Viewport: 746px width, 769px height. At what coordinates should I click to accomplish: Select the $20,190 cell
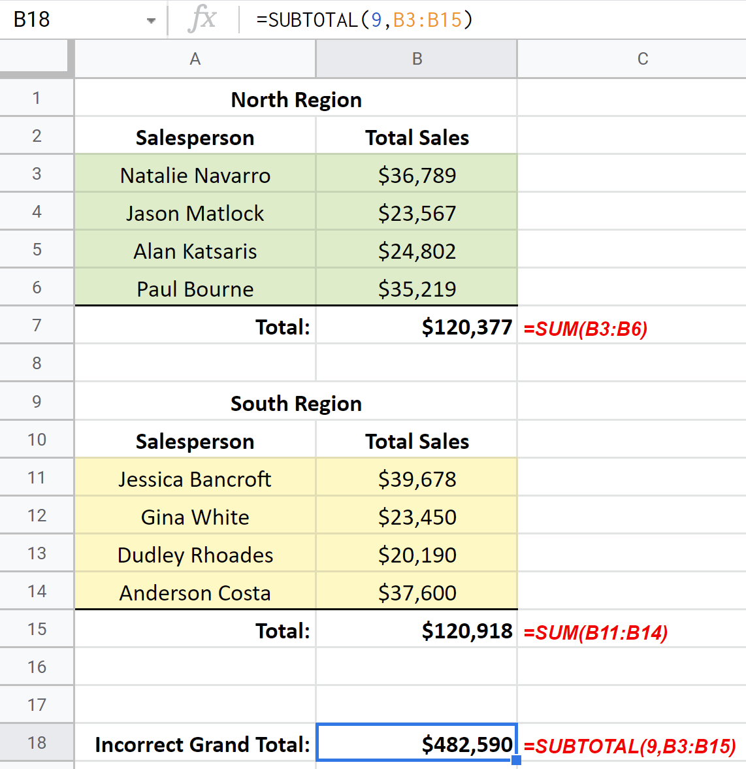(417, 553)
